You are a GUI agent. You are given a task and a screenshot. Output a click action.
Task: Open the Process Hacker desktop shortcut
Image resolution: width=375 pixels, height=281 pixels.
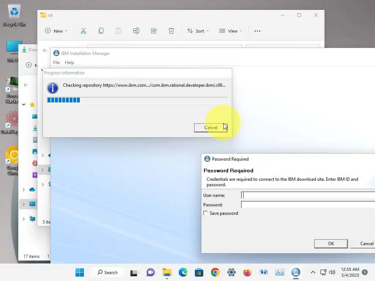12,90
